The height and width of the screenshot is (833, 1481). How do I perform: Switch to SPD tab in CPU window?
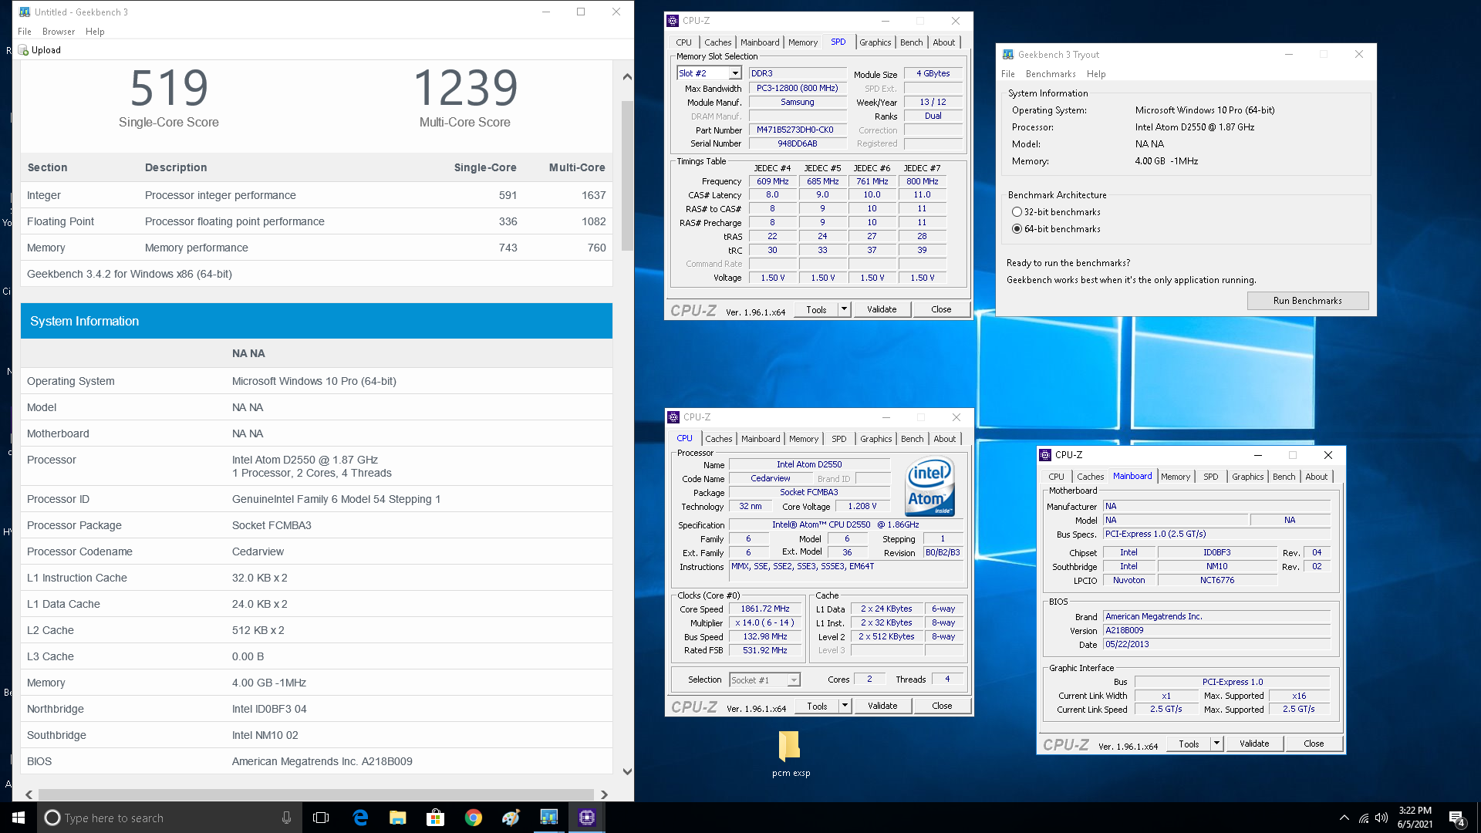coord(839,439)
